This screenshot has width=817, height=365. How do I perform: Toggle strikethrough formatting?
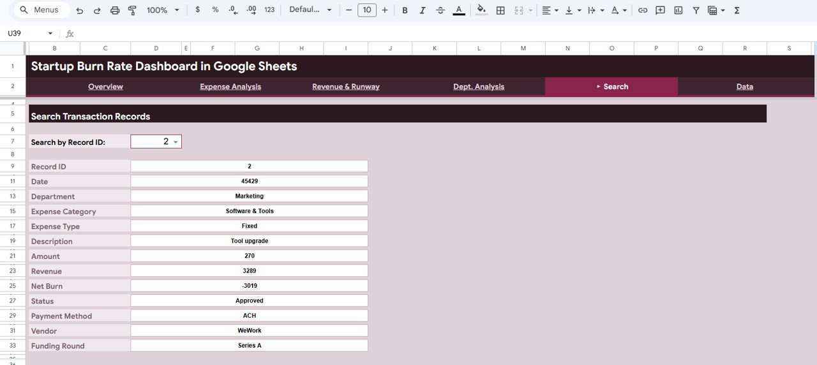coord(440,10)
